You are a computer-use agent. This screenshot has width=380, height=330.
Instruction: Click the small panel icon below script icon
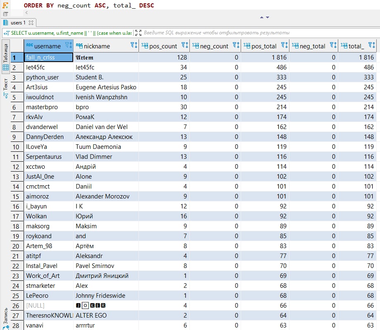click(5, 14)
